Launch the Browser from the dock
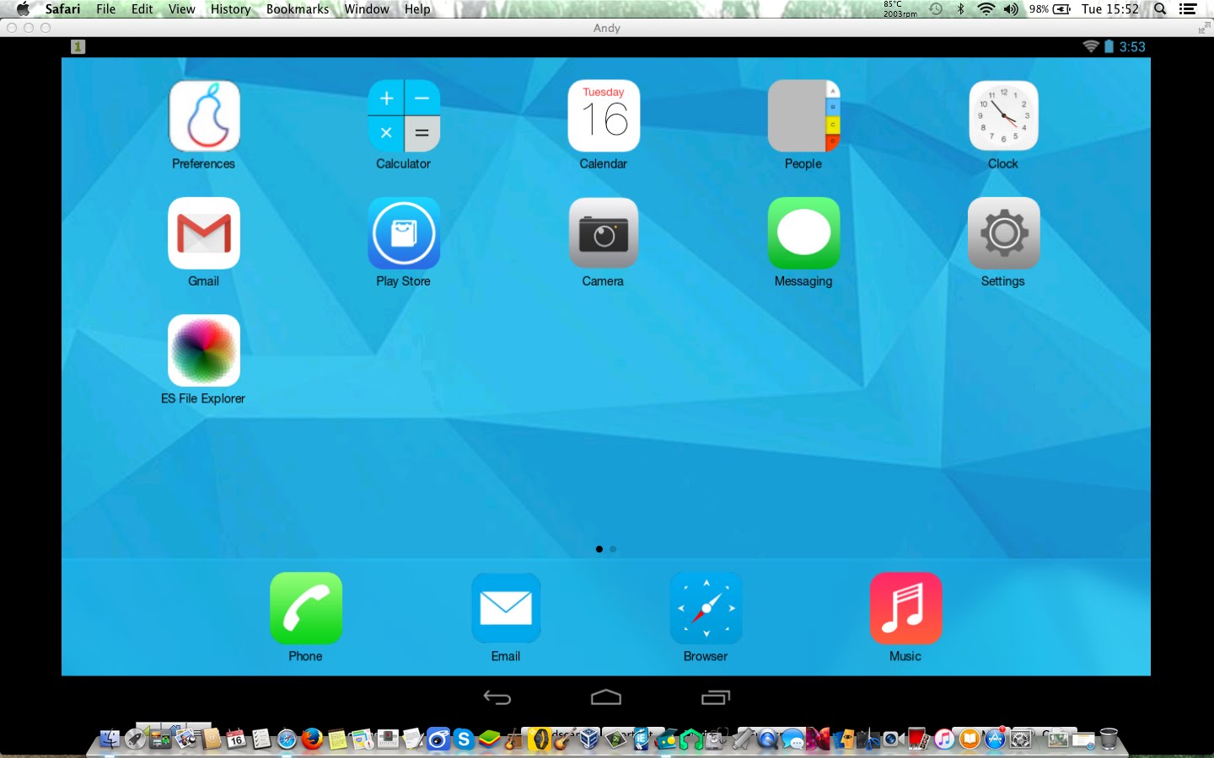 pyautogui.click(x=706, y=608)
